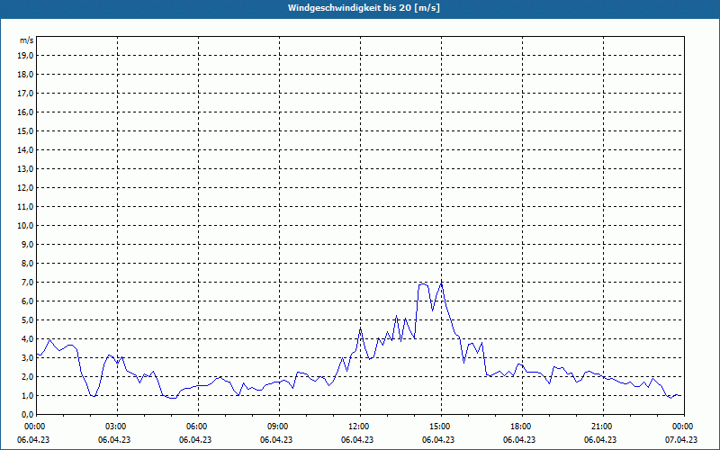Click the 5,0 y-axis label

click(27, 320)
